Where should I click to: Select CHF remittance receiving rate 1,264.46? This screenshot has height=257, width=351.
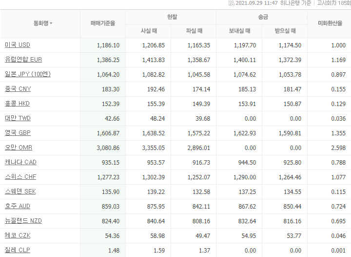point(290,177)
